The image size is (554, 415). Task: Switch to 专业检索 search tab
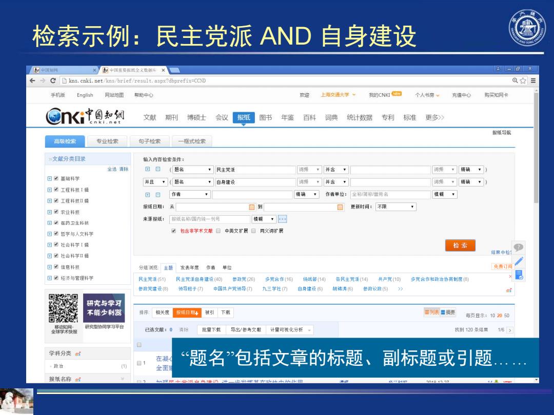107,141
